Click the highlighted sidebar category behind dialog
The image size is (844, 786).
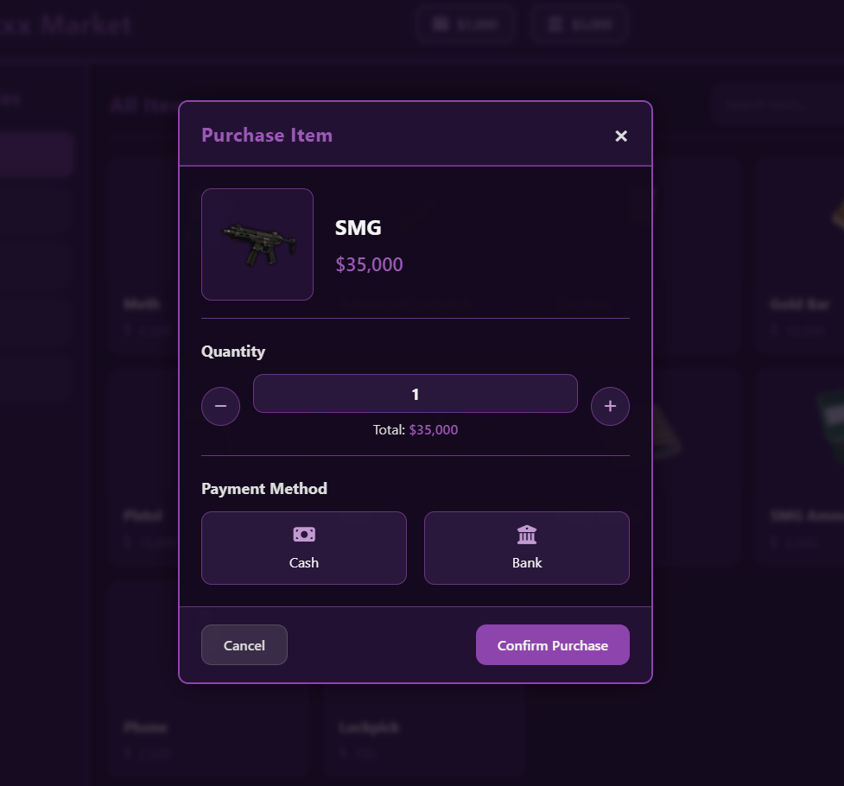[35, 155]
